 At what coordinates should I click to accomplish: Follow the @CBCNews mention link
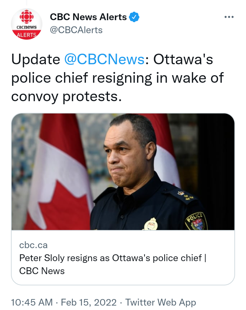click(x=104, y=59)
